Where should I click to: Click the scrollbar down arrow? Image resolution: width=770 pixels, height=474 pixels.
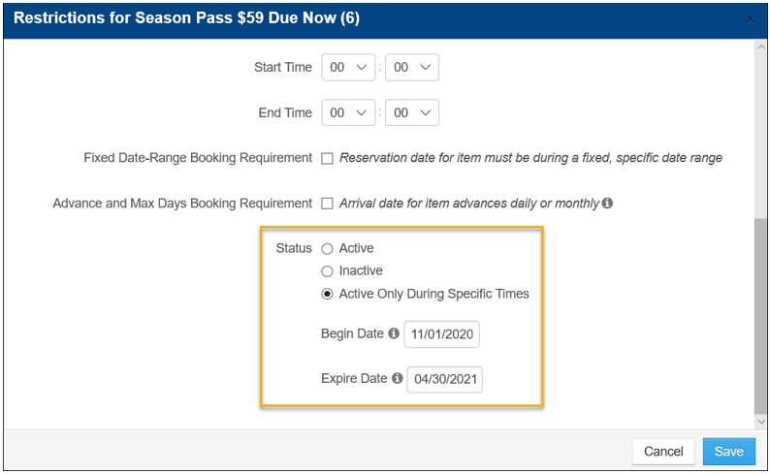(760, 422)
